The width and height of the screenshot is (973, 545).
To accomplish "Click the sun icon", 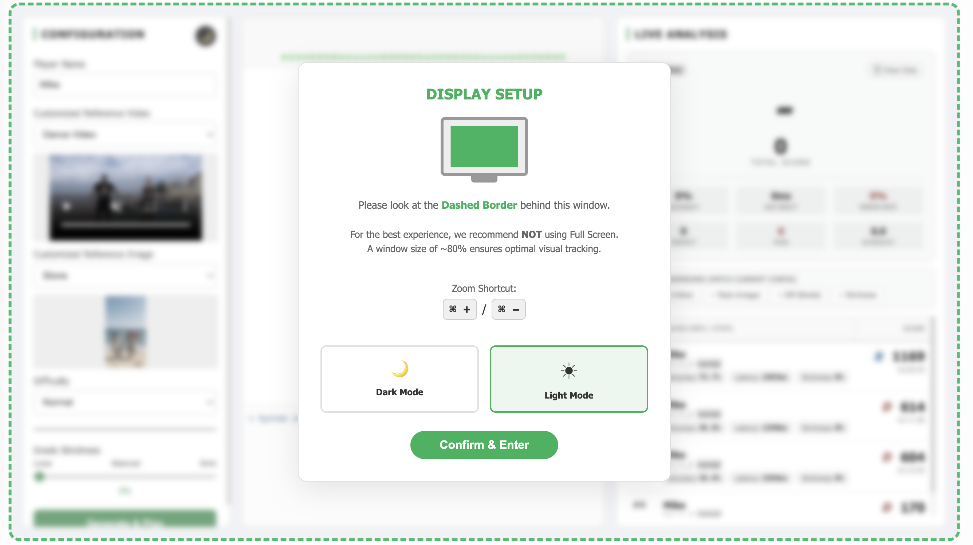I will pyautogui.click(x=568, y=371).
